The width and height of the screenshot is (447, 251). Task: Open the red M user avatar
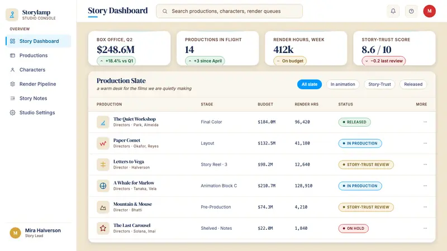coord(429,11)
